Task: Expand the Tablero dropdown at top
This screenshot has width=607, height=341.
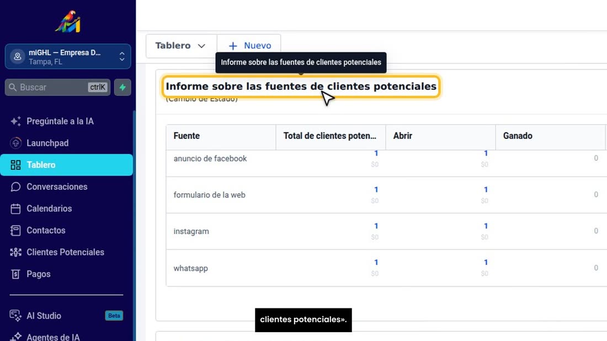Action: pos(181,46)
